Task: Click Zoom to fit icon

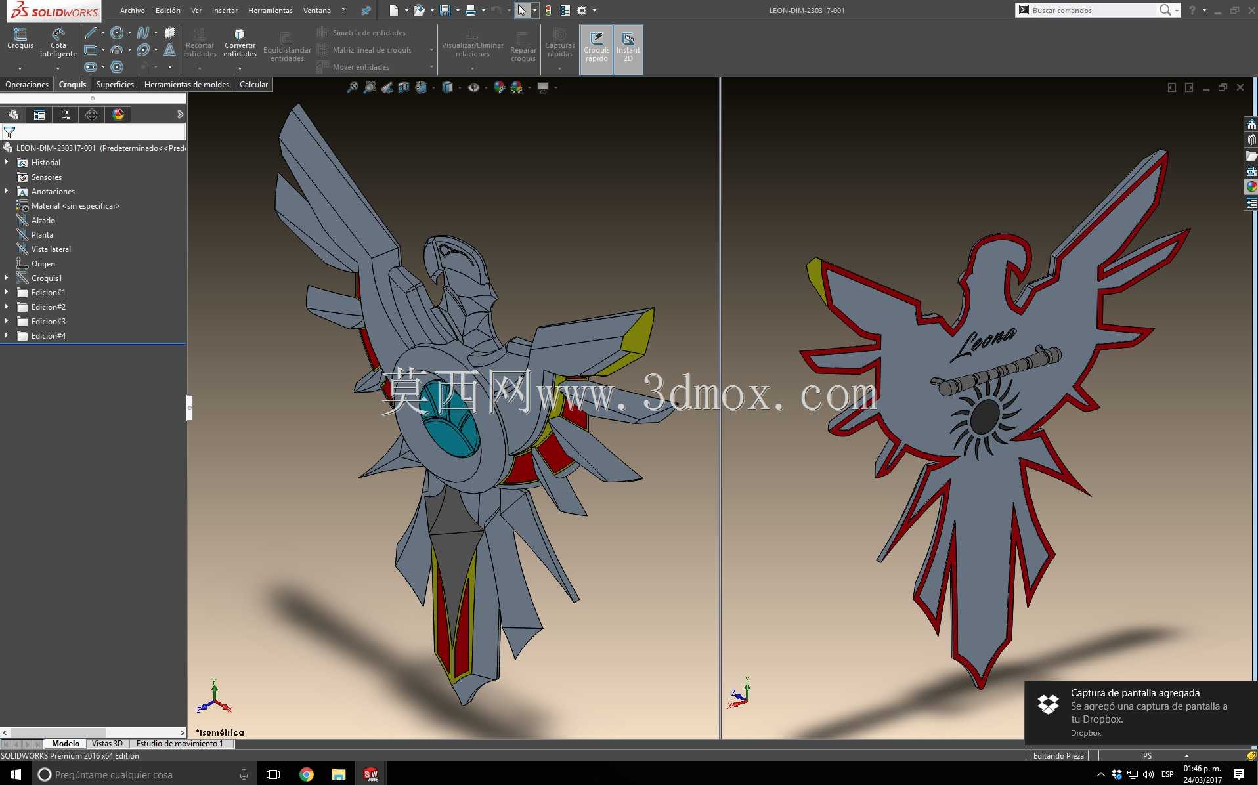Action: (353, 87)
